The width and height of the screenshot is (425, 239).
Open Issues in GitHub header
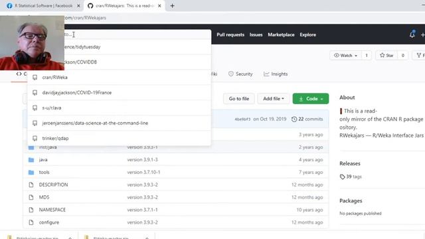tap(256, 35)
